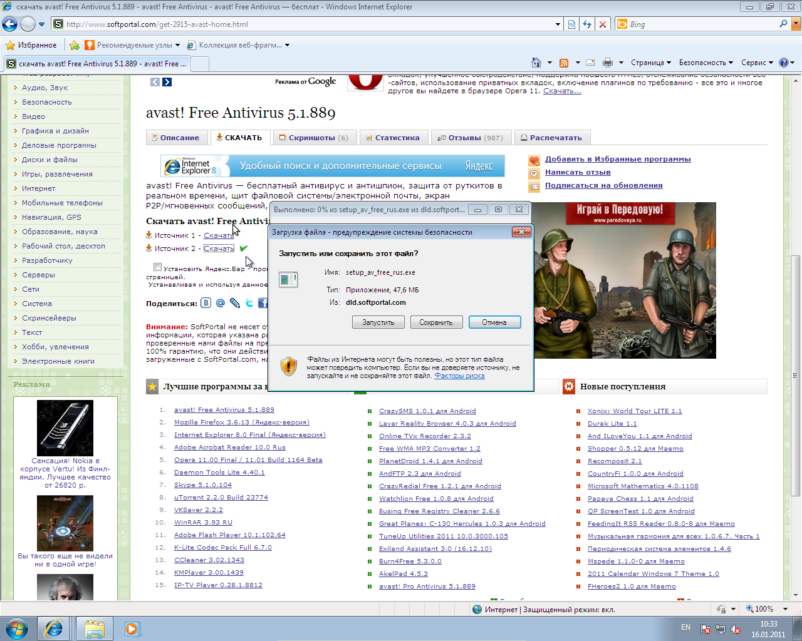The image size is (802, 641).
Task: Click Запустить button in download dialog
Action: click(378, 322)
